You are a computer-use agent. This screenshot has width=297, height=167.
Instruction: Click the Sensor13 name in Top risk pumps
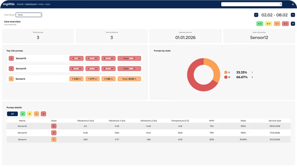(21, 69)
